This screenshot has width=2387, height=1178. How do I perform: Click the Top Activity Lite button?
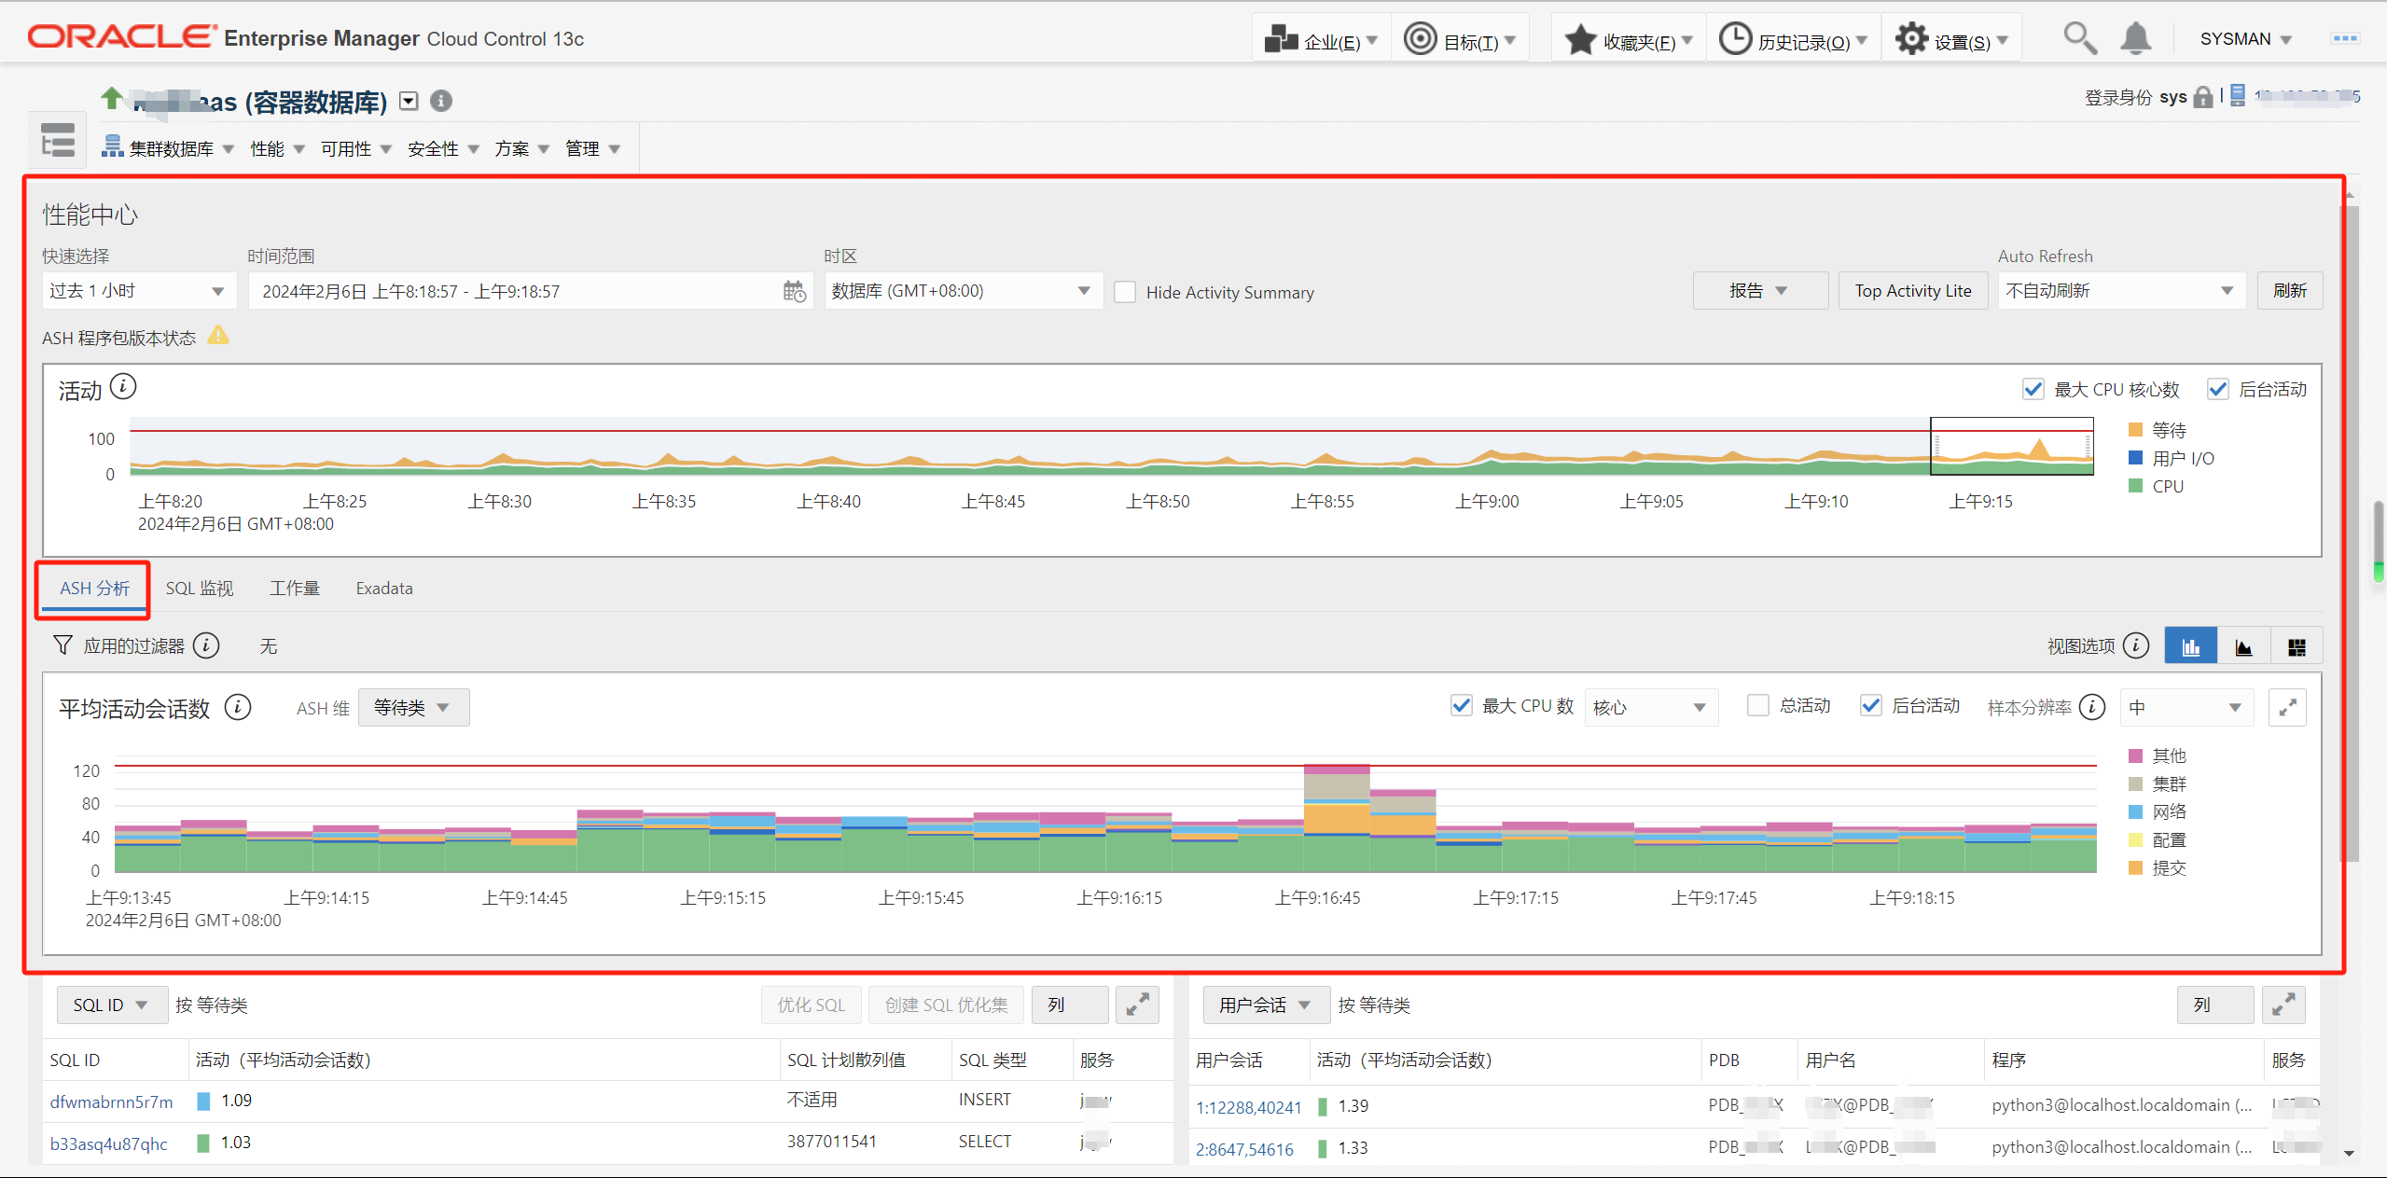[1913, 291]
